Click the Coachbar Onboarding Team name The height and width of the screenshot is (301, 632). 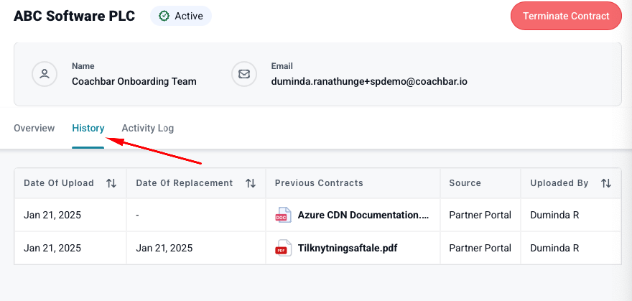coord(134,81)
